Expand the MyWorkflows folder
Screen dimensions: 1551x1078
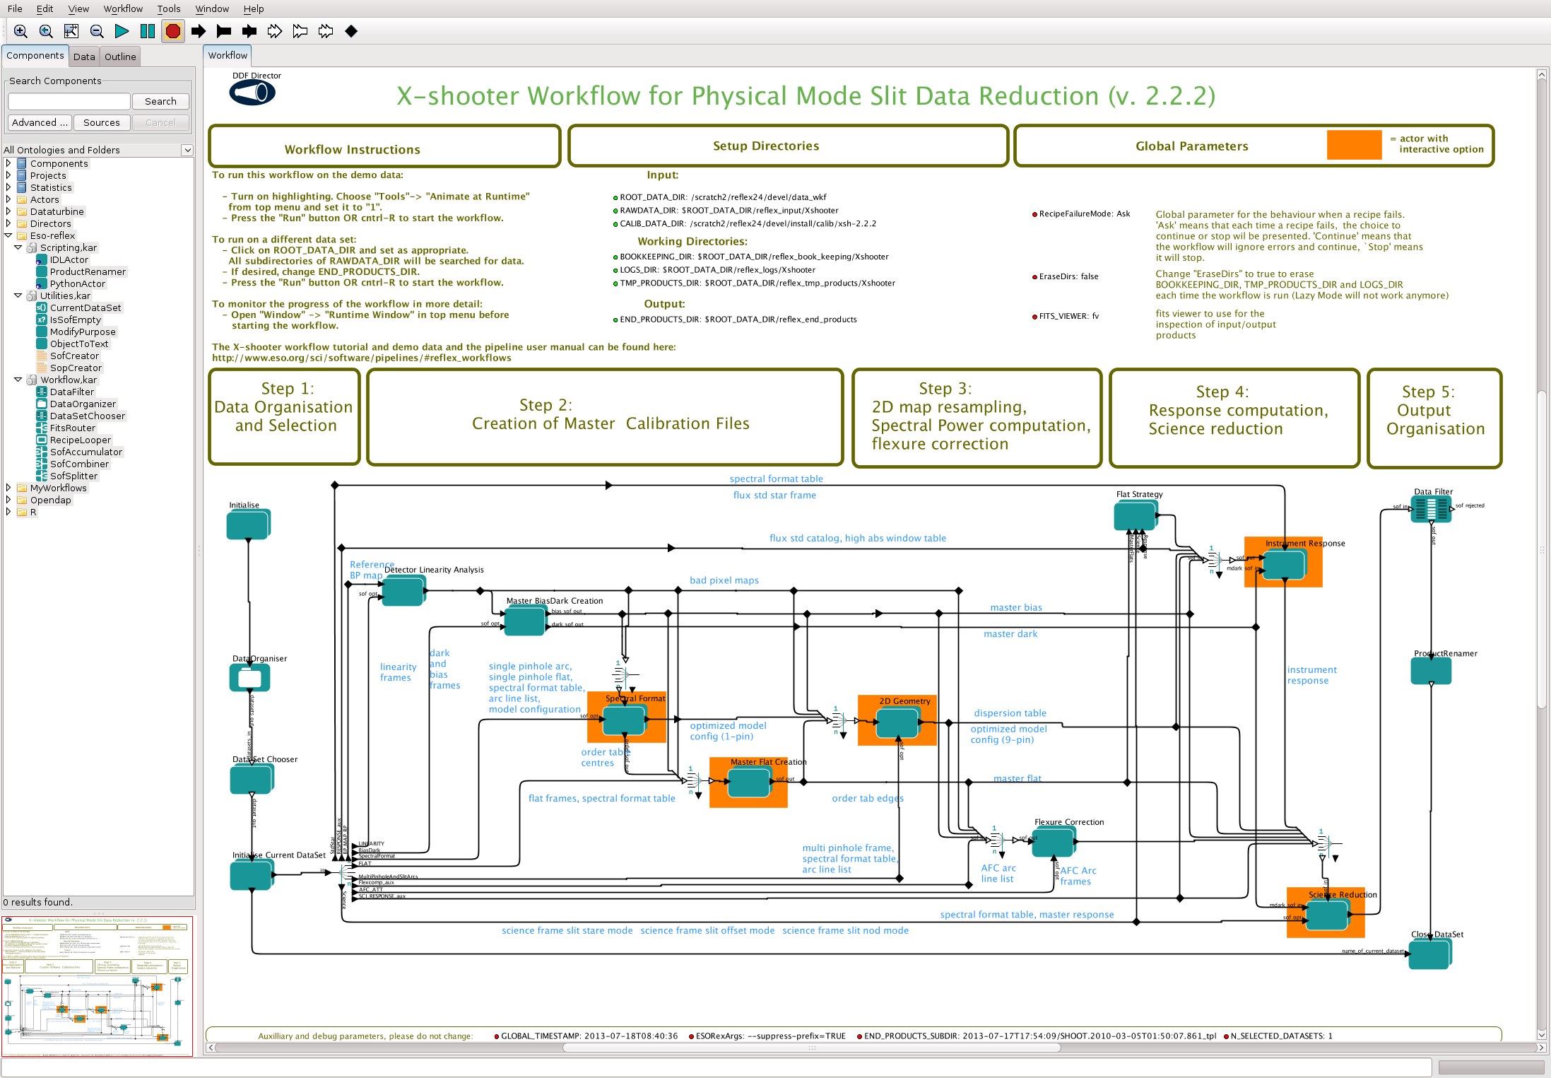(x=8, y=488)
